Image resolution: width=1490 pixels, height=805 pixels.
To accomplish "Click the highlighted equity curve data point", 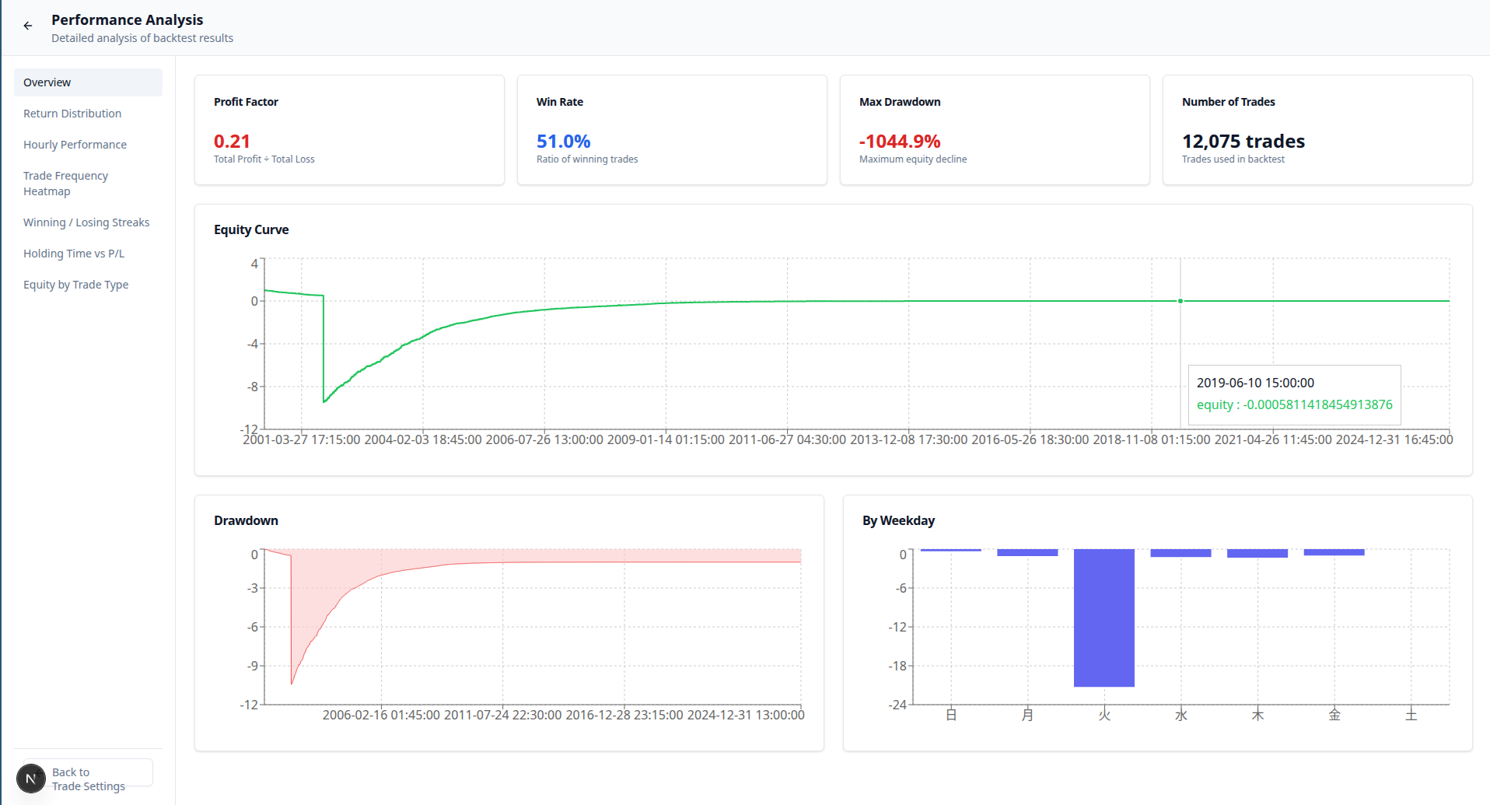I will [1180, 301].
